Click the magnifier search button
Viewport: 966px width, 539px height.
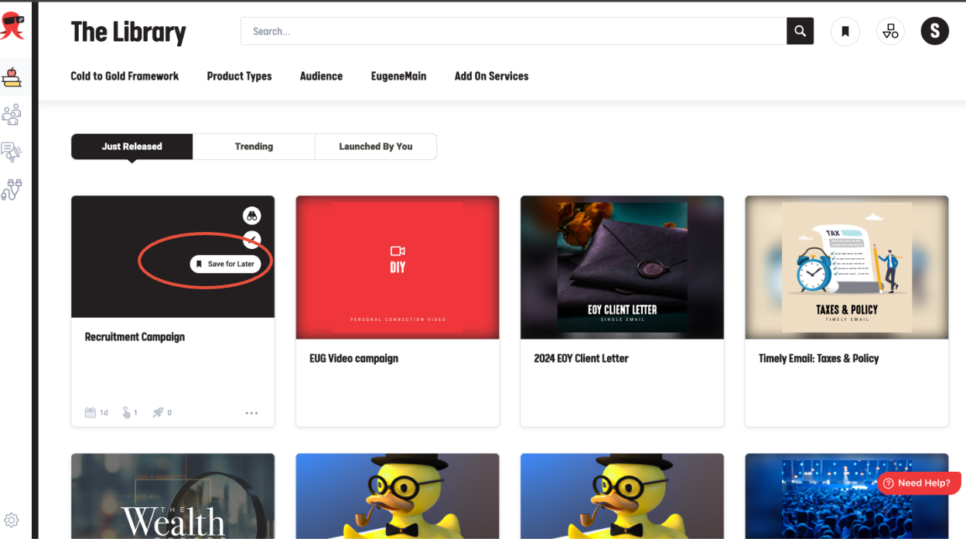pos(800,31)
